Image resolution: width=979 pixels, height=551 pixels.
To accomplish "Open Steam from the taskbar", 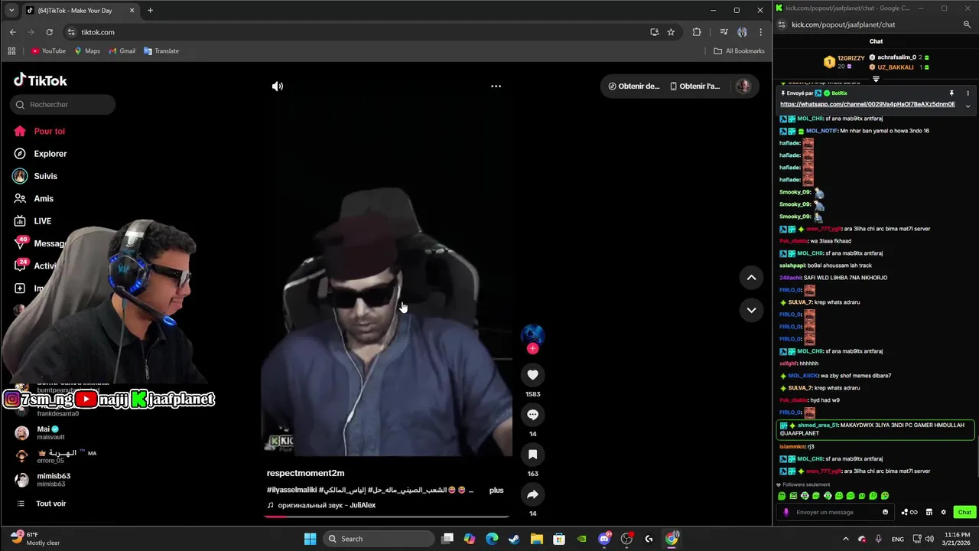I will 513,539.
